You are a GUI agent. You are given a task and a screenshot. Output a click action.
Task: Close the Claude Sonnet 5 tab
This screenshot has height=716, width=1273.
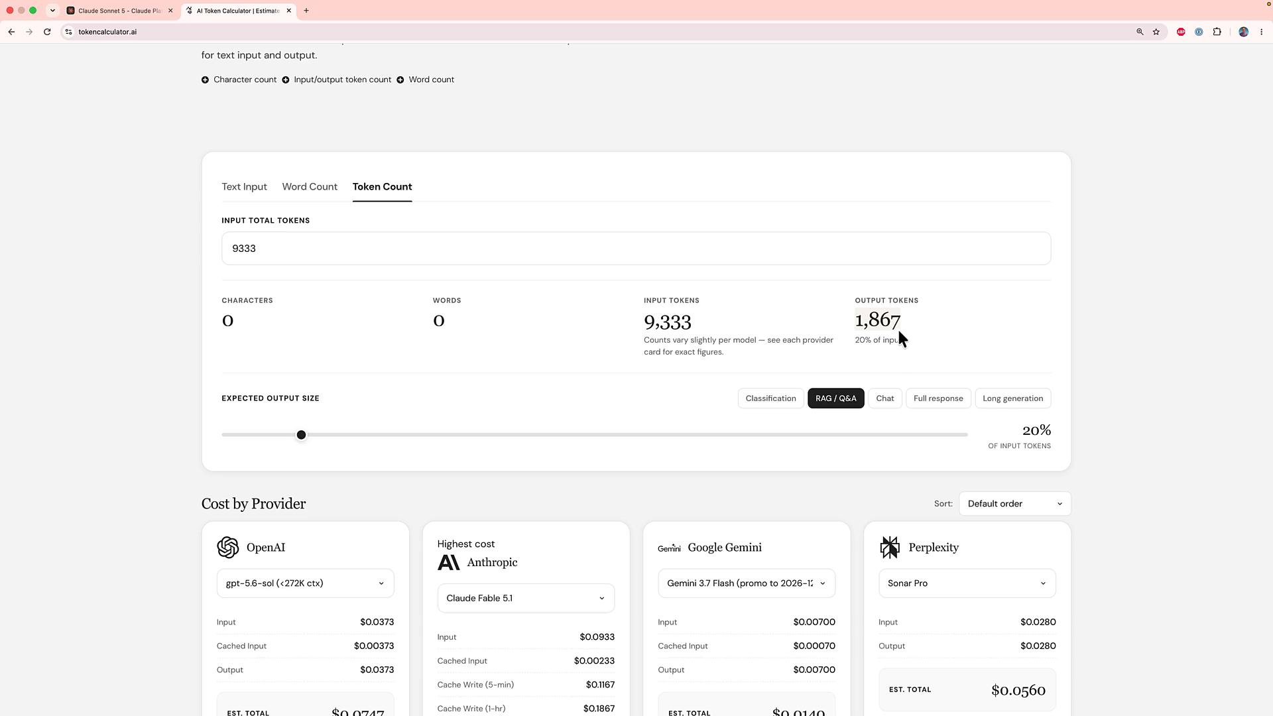[x=170, y=11]
